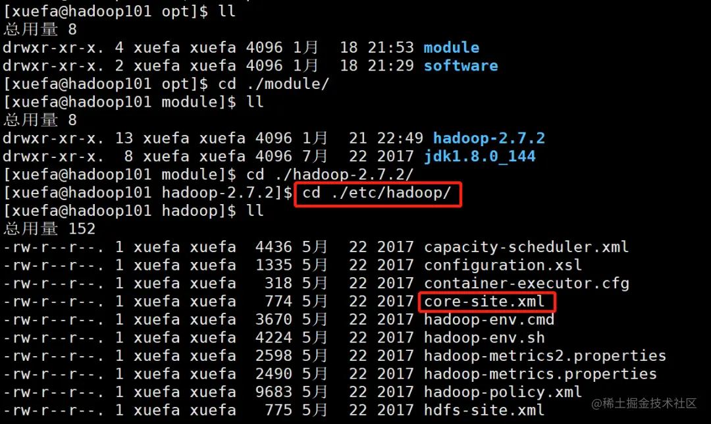
Task: Click hadoop-metrics2.properties file name
Action: [545, 356]
